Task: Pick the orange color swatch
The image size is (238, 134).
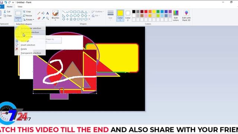Action: click(150, 12)
